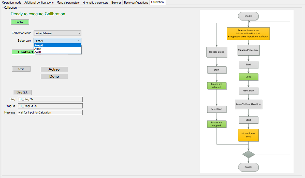
Task: Open the Kinematic parameters tab
Action: coord(95,3)
